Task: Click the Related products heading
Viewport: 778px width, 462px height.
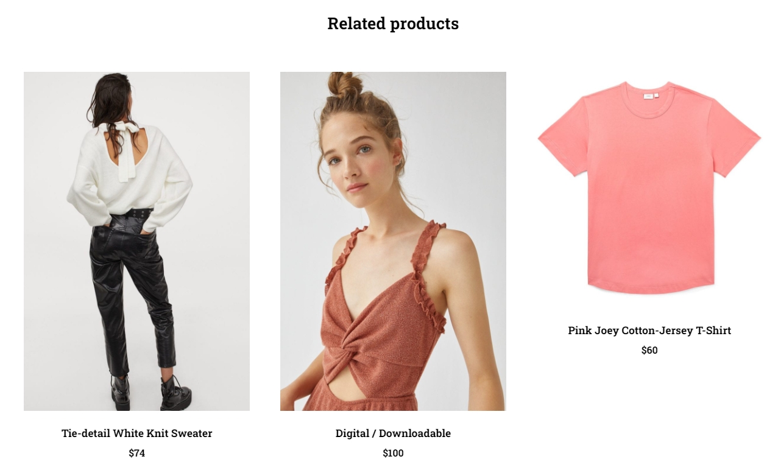Action: pos(393,24)
